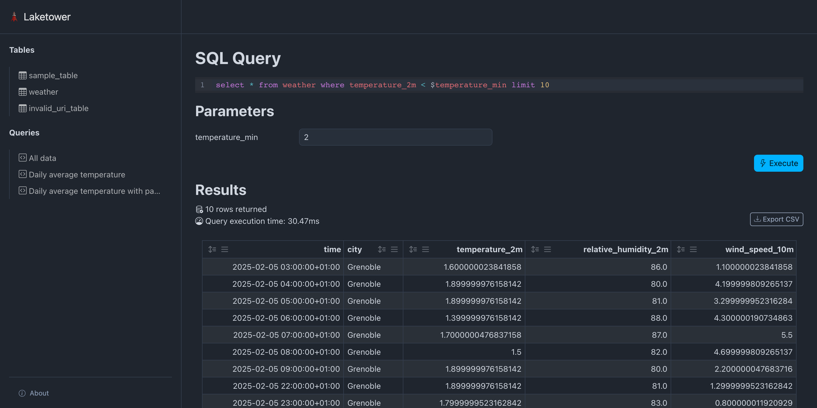Click the database icon next to rows returned
The height and width of the screenshot is (408, 817).
[199, 209]
